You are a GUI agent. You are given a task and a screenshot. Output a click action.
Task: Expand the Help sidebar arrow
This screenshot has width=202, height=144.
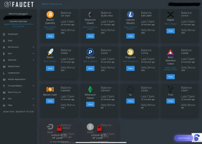(33, 105)
